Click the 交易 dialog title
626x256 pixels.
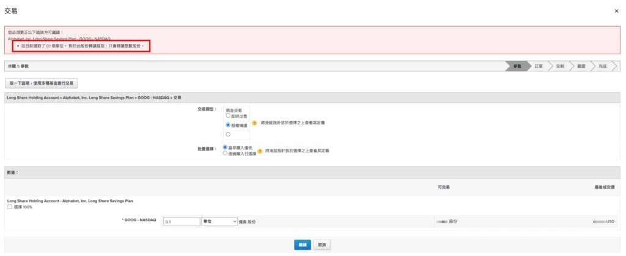pos(11,11)
